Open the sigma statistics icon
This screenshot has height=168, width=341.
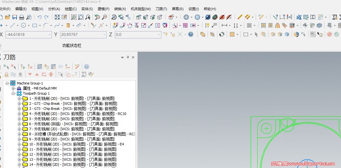tap(313, 17)
